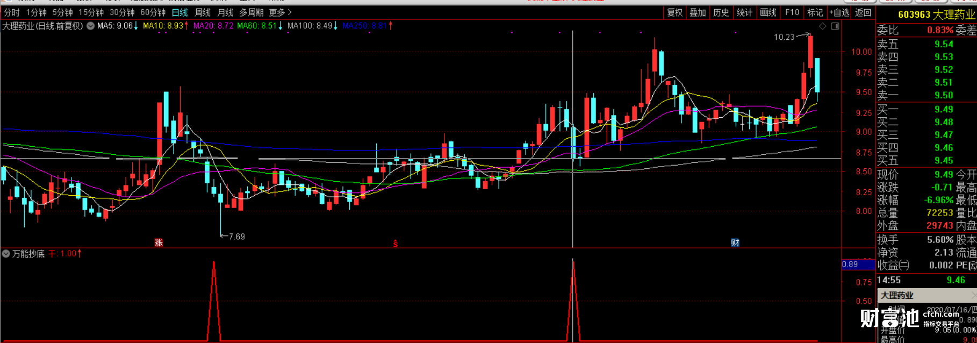
Task: Click 买二 price 9.48
Action: (944, 123)
